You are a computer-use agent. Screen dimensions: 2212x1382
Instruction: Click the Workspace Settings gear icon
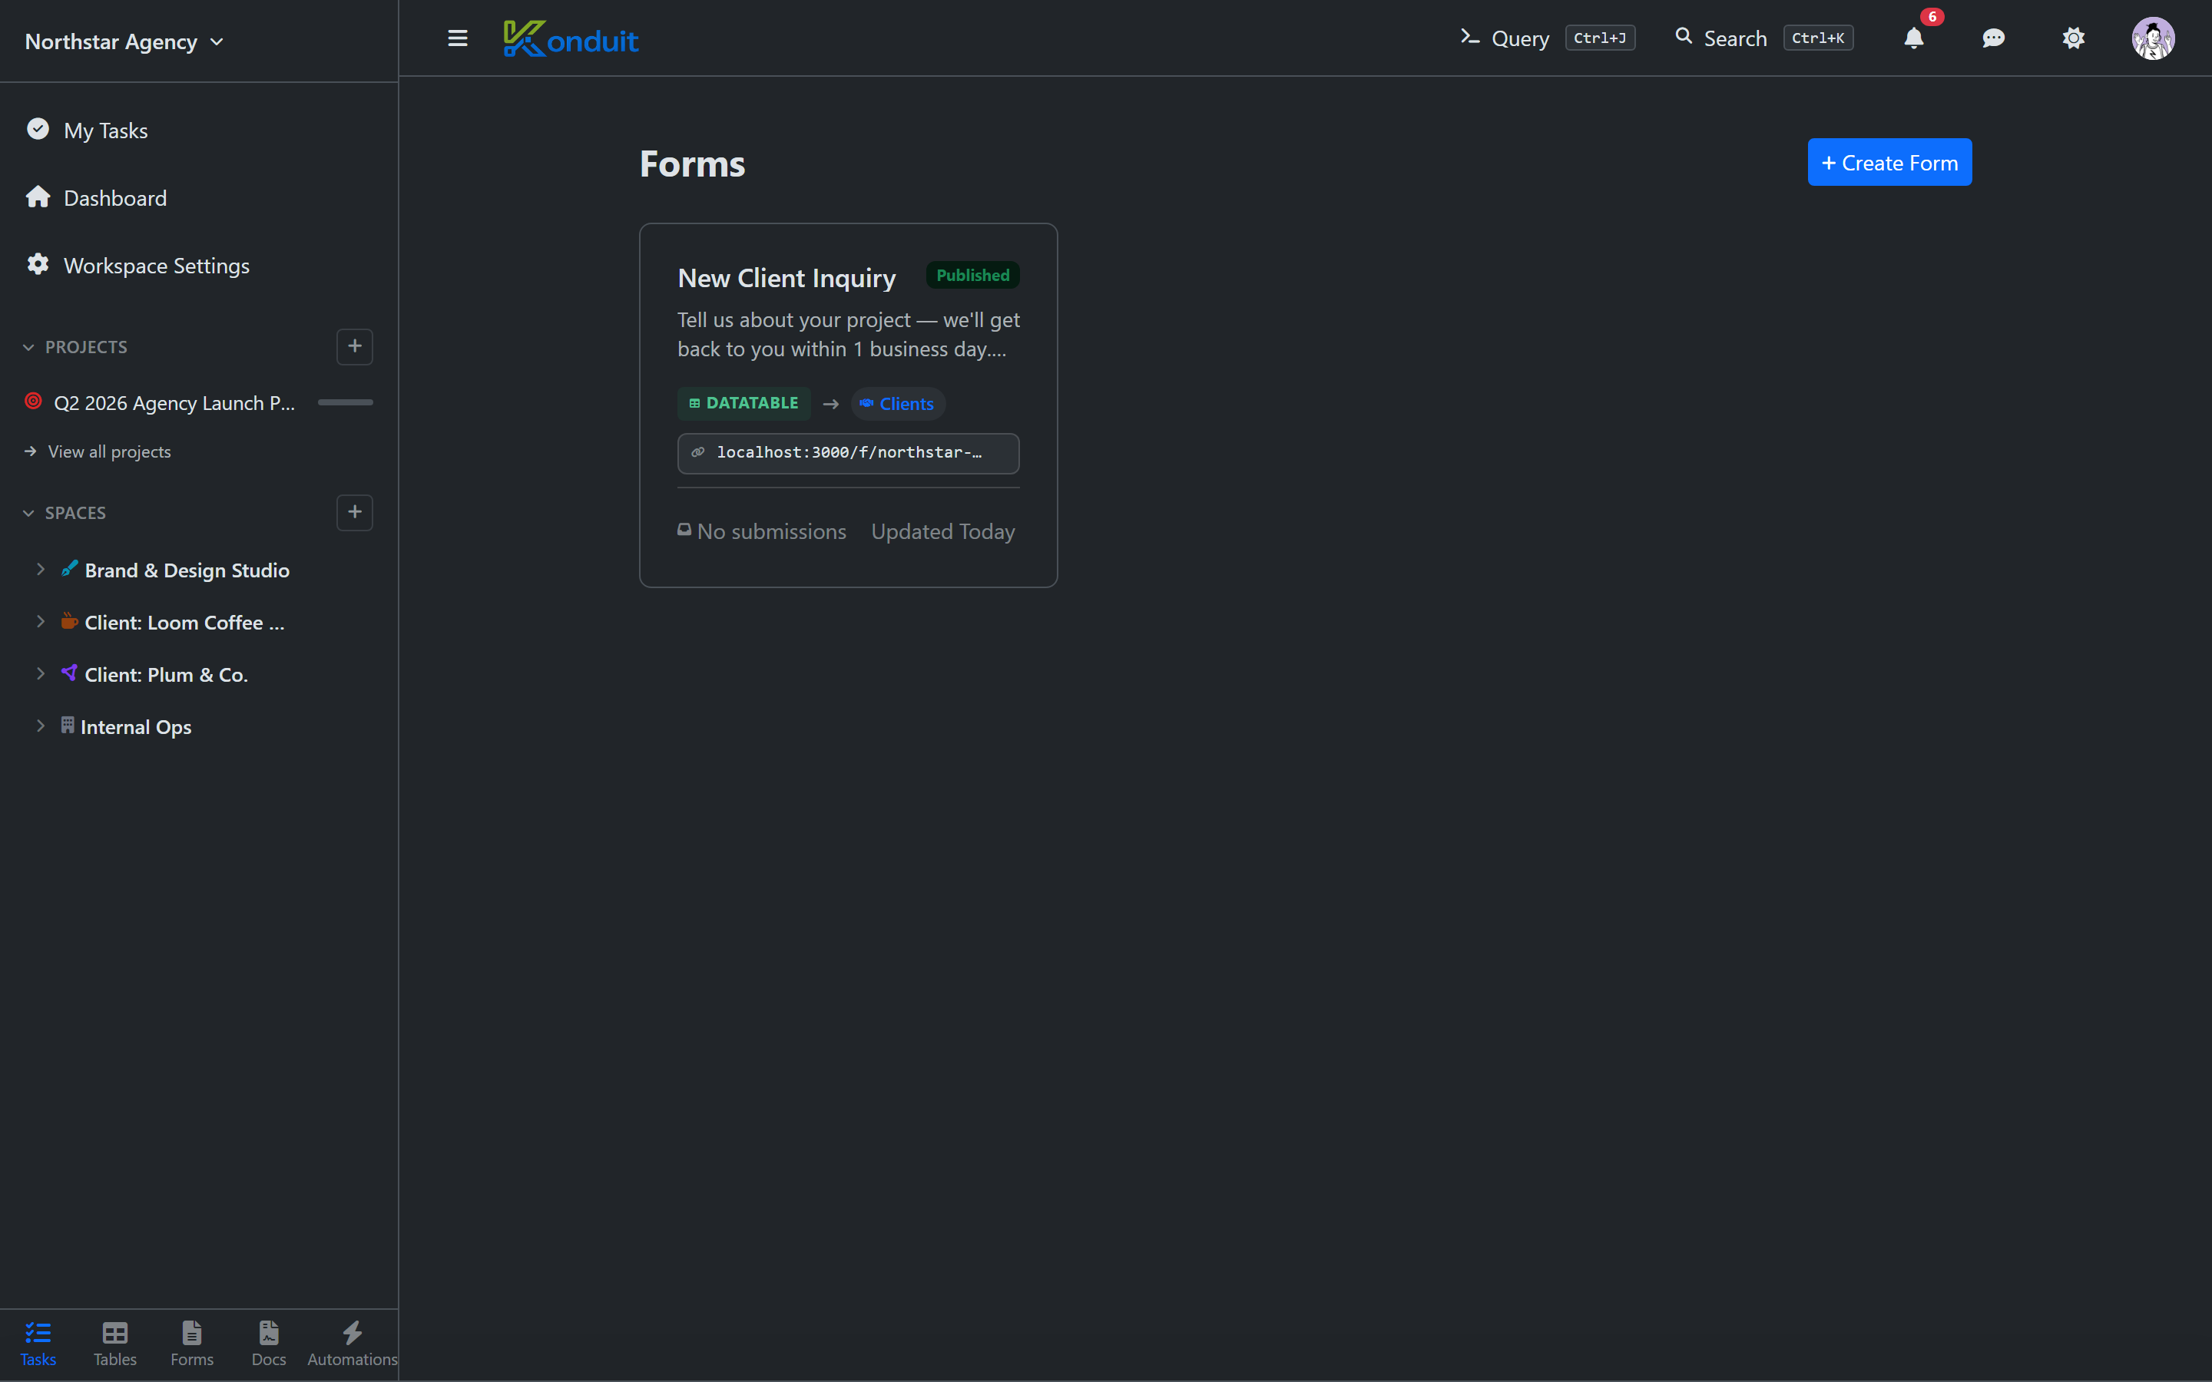point(38,264)
